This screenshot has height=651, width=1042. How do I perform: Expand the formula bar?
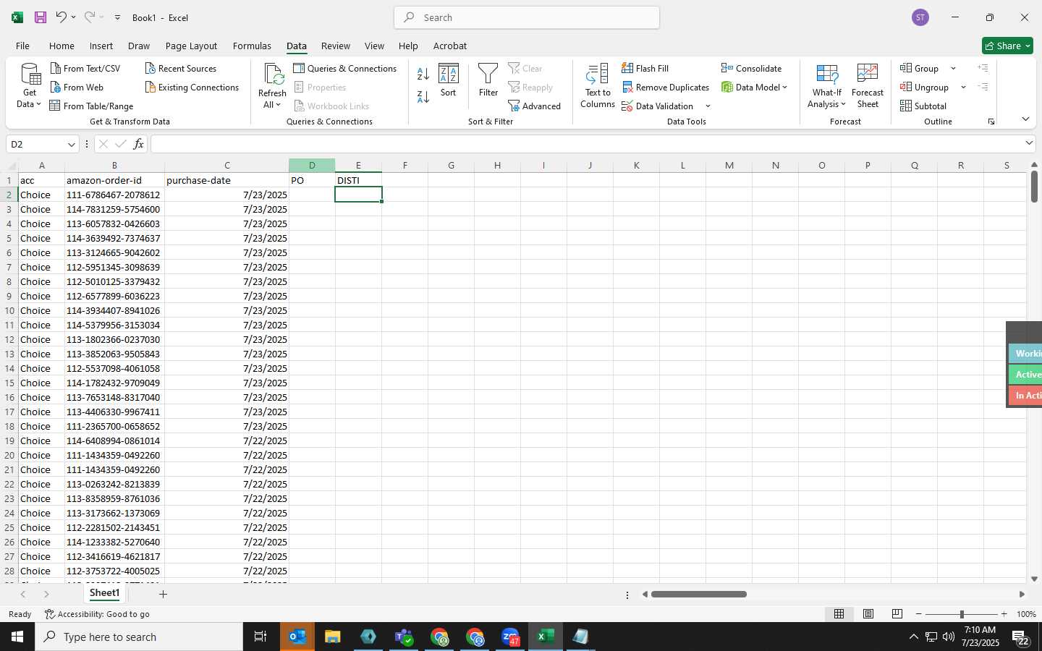1029,144
